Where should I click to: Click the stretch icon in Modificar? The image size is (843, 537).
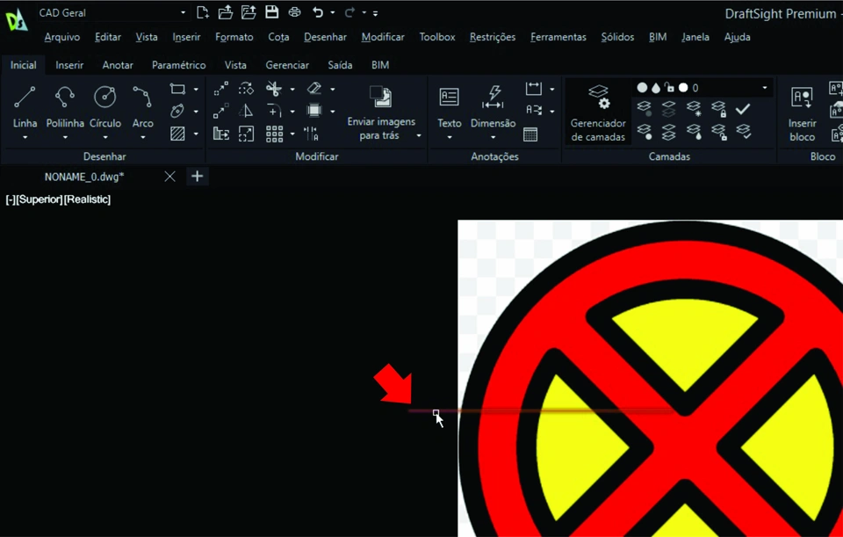[x=221, y=134]
